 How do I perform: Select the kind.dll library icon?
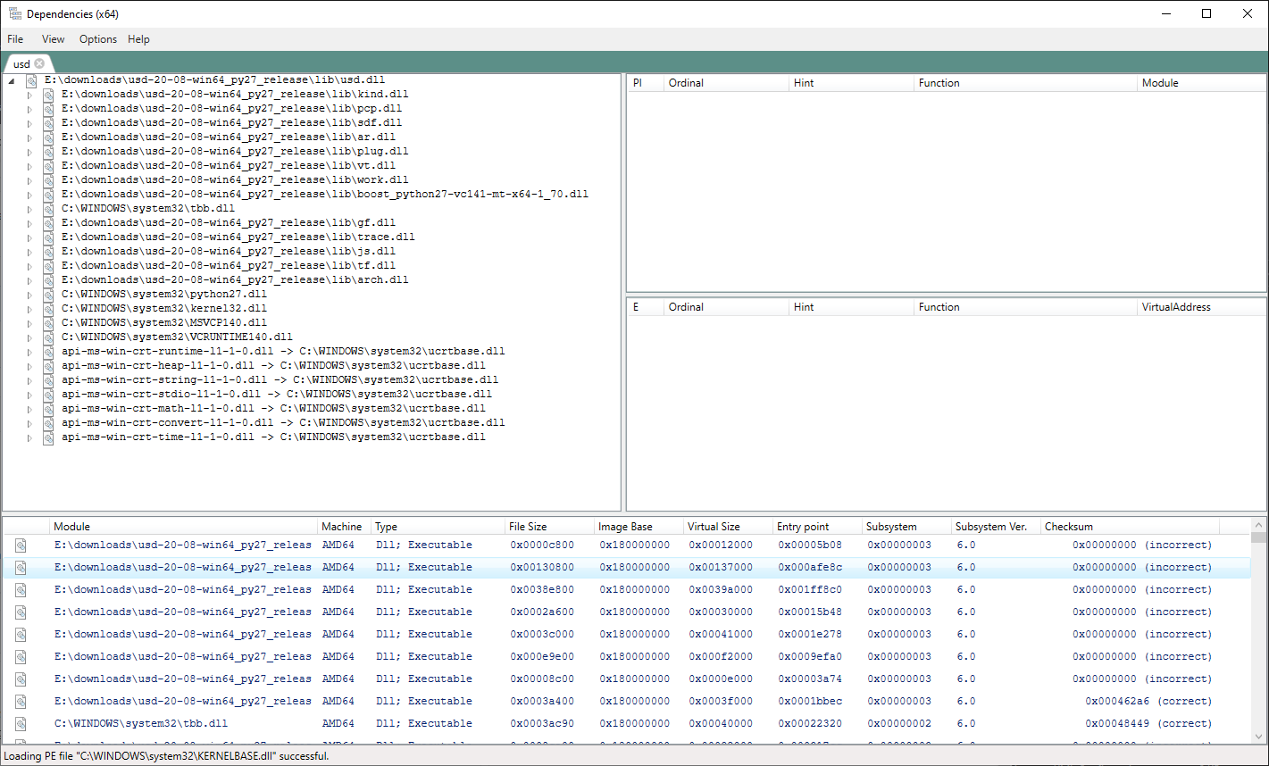coord(47,94)
